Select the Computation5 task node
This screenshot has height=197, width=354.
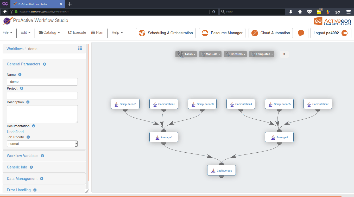click(x=279, y=104)
